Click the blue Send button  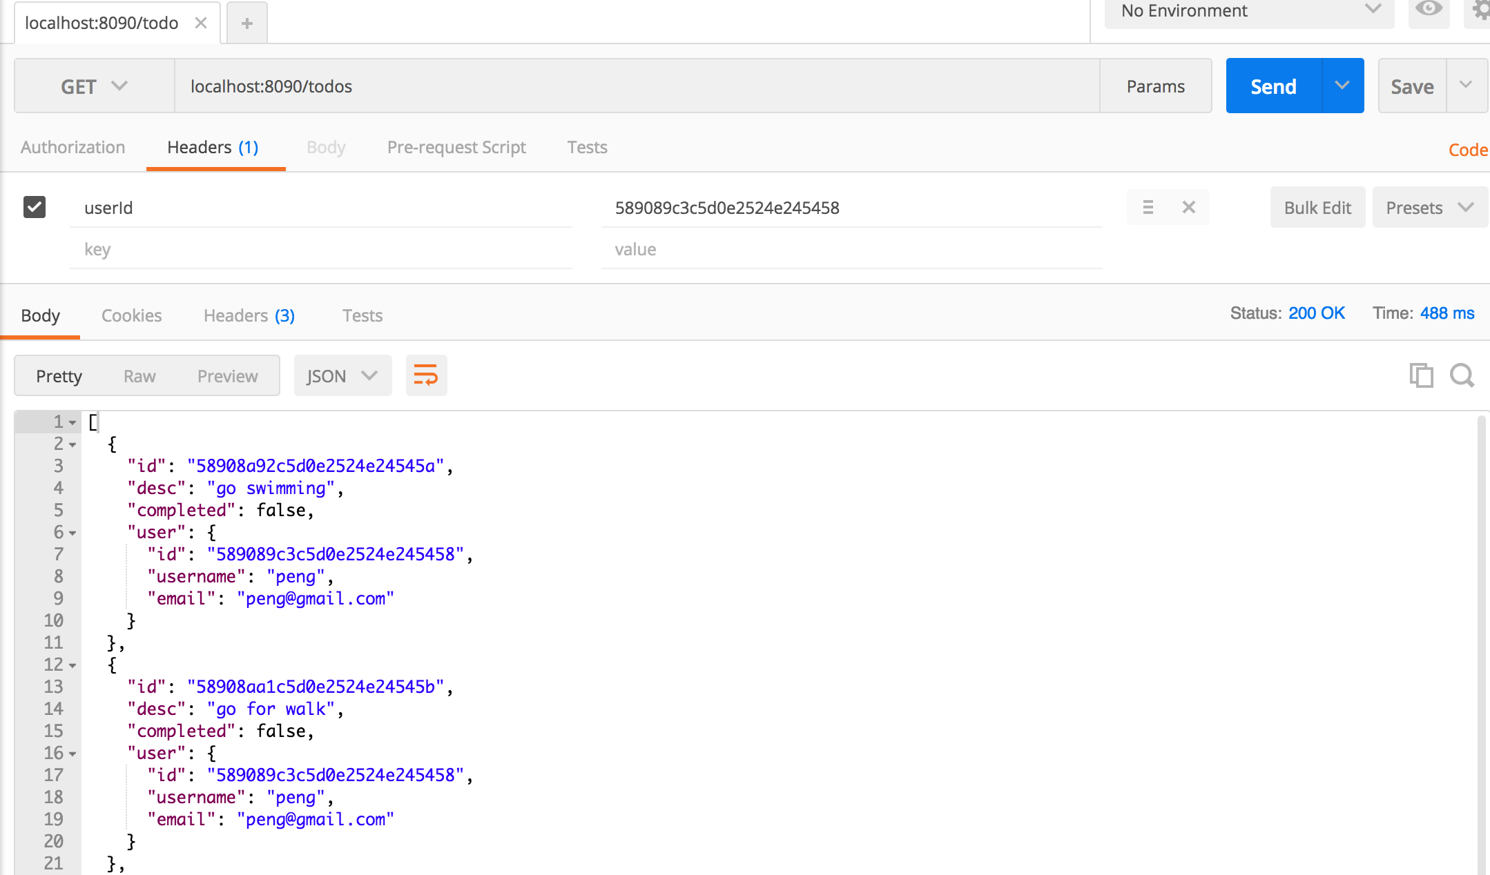coord(1273,86)
